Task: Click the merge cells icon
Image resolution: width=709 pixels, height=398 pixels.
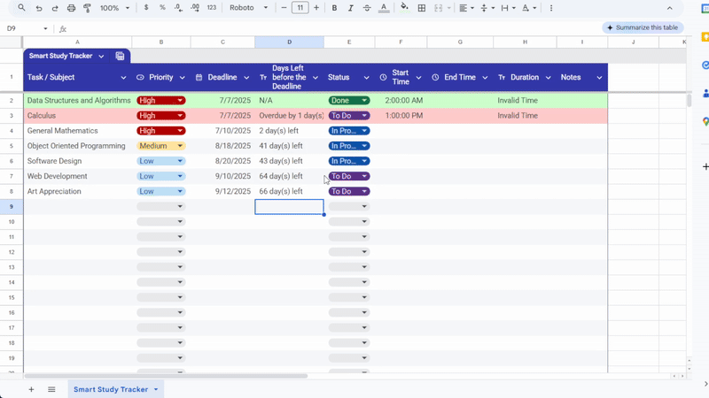Action: pyautogui.click(x=438, y=8)
